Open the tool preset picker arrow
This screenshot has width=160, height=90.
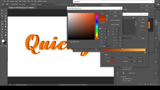pyautogui.click(x=9, y=4)
